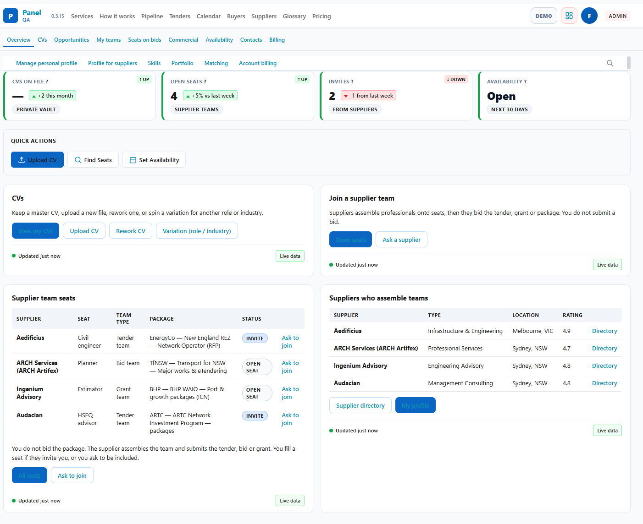The height and width of the screenshot is (524, 643).
Task: Click the All seats button
Action: pyautogui.click(x=29, y=475)
